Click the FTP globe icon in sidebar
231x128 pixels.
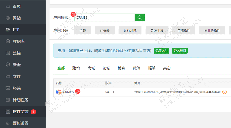coord(8,30)
